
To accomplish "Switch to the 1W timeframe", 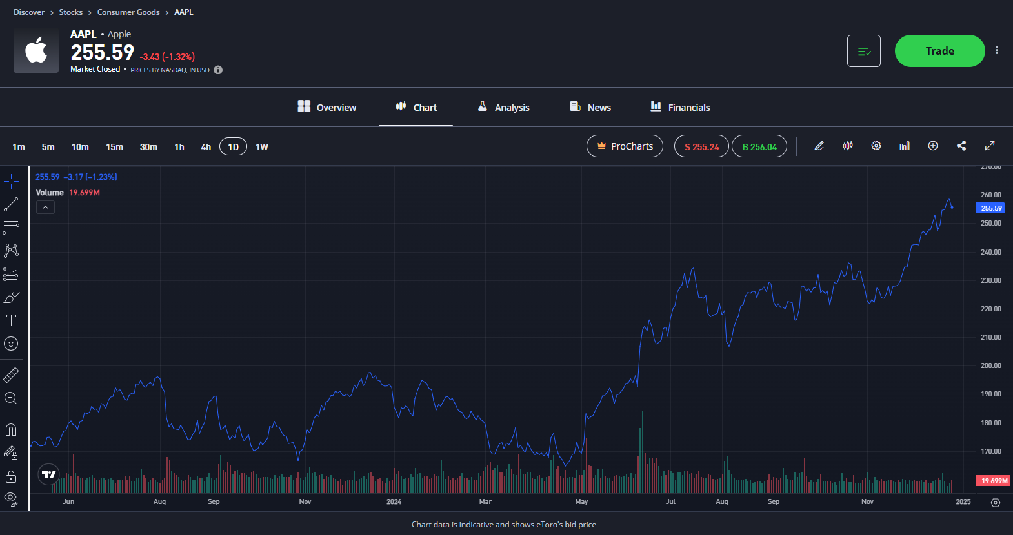I will click(262, 147).
